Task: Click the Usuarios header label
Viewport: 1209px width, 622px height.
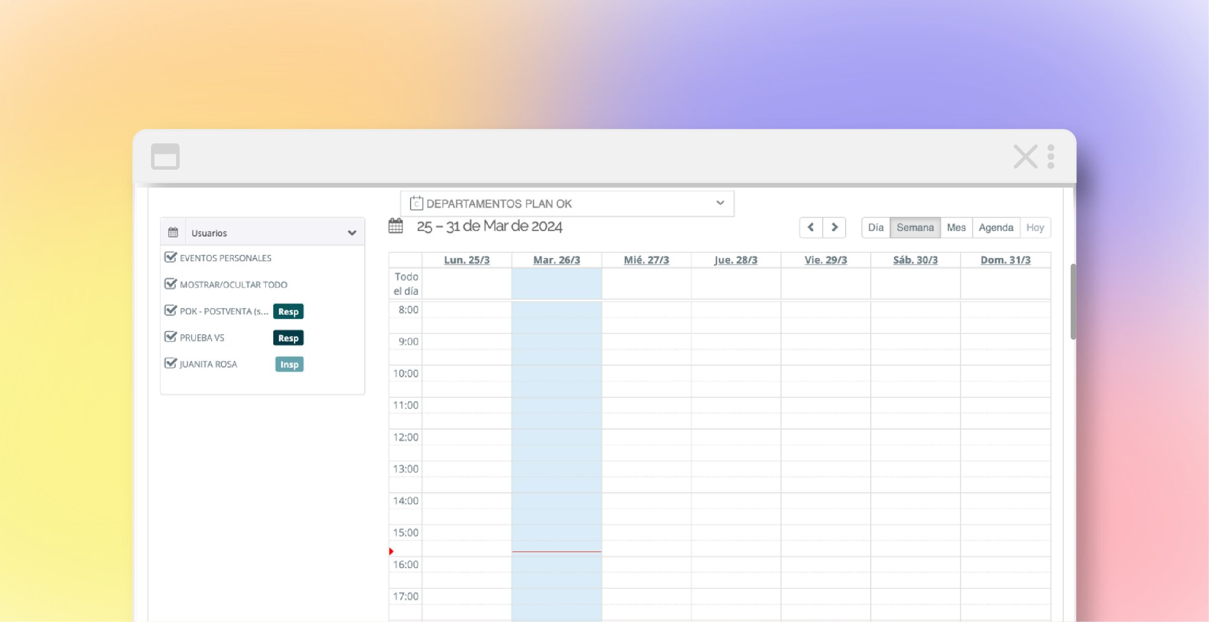Action: [x=209, y=233]
